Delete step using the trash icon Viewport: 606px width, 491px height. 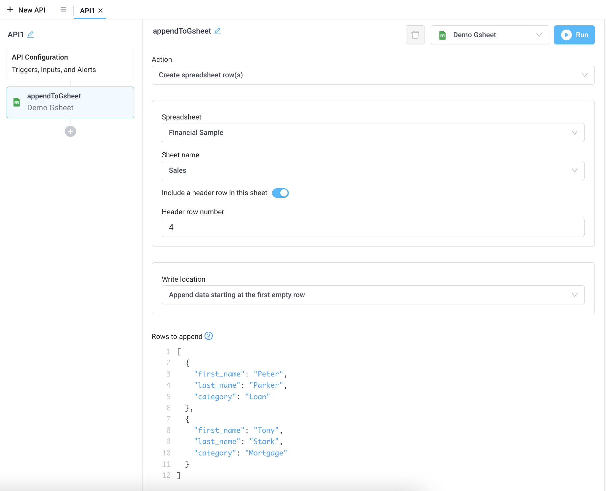[415, 35]
